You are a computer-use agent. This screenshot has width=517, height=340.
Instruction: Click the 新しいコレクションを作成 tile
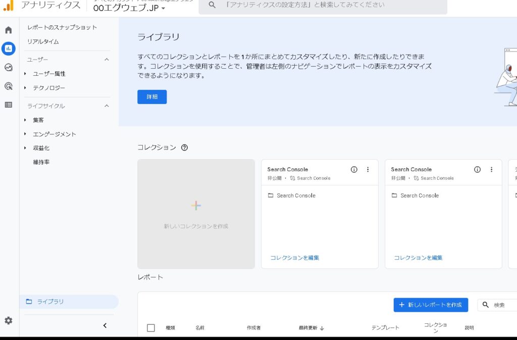pyautogui.click(x=196, y=214)
